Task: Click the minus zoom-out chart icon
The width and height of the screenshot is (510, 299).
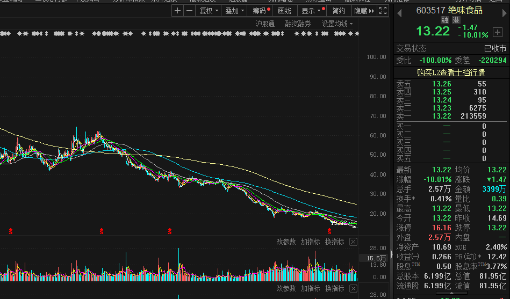Action: (189, 11)
